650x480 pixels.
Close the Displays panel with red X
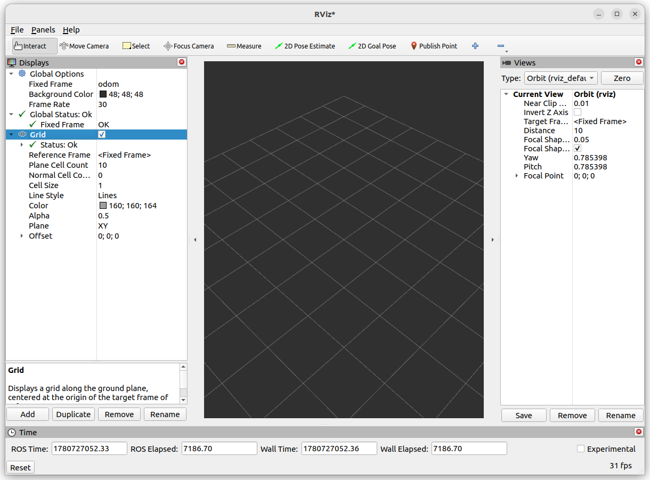click(x=182, y=62)
